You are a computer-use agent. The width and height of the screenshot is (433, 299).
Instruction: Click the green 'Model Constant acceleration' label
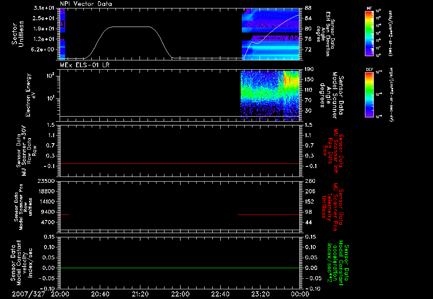coord(338,263)
